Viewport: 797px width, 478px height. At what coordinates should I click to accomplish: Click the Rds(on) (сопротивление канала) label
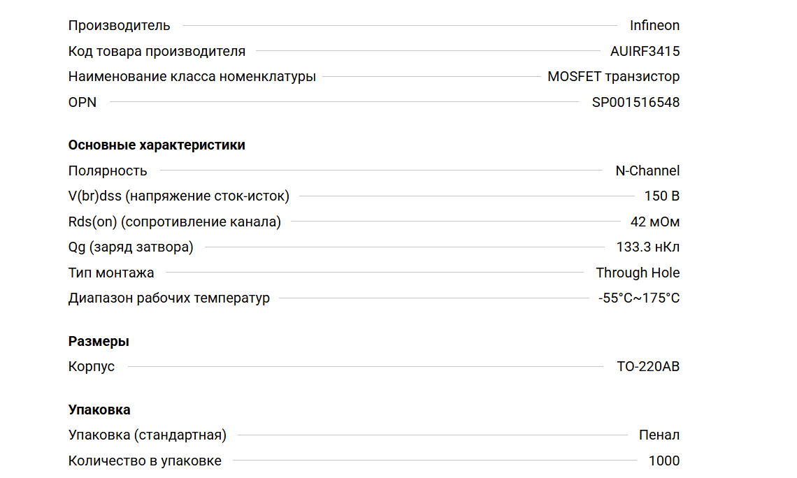174,222
